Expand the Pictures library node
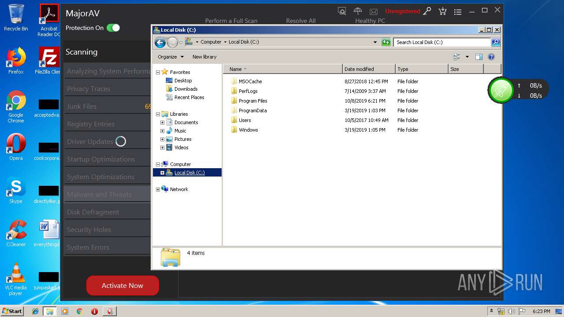The height and width of the screenshot is (317, 564). 162,139
